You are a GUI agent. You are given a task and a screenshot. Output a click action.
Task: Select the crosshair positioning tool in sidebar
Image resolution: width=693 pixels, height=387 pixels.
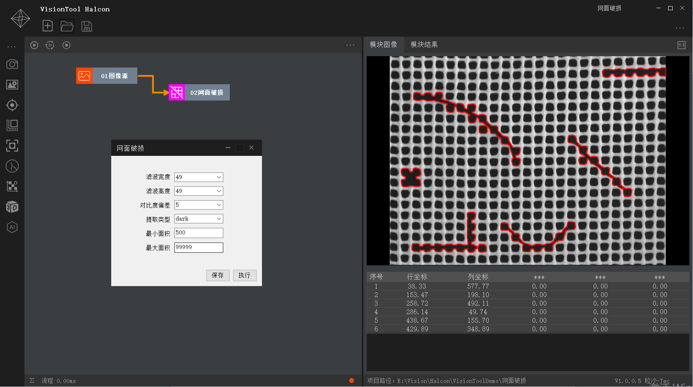pyautogui.click(x=12, y=105)
